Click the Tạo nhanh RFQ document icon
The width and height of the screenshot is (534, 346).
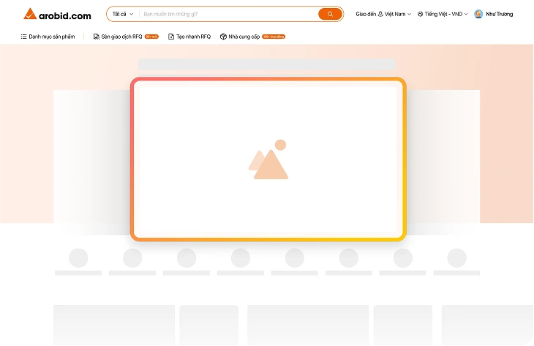171,37
